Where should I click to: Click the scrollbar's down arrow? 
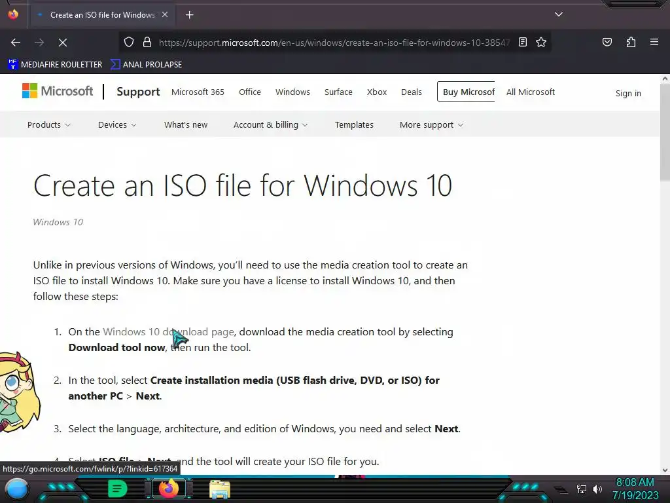click(x=665, y=470)
